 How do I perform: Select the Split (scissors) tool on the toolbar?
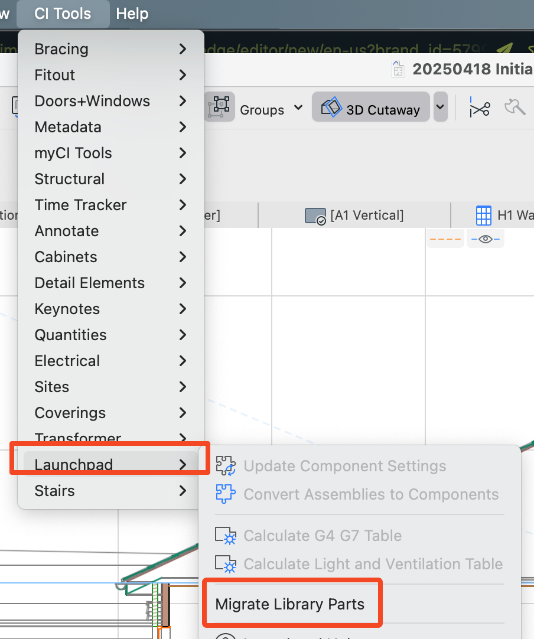[480, 107]
